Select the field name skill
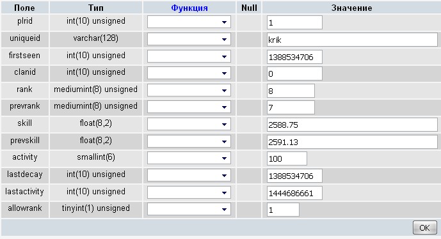The width and height of the screenshot is (441, 239). 24,123
